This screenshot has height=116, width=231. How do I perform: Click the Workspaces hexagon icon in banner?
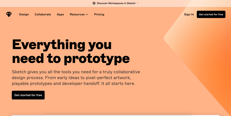pyautogui.click(x=94, y=3)
